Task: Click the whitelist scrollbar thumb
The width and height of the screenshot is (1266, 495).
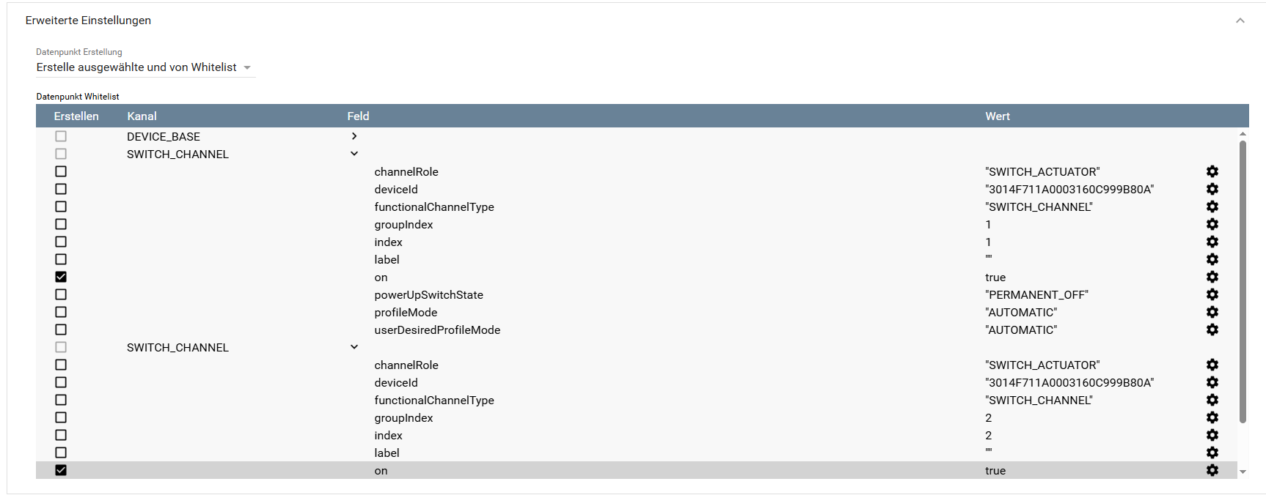Action: tap(1243, 282)
